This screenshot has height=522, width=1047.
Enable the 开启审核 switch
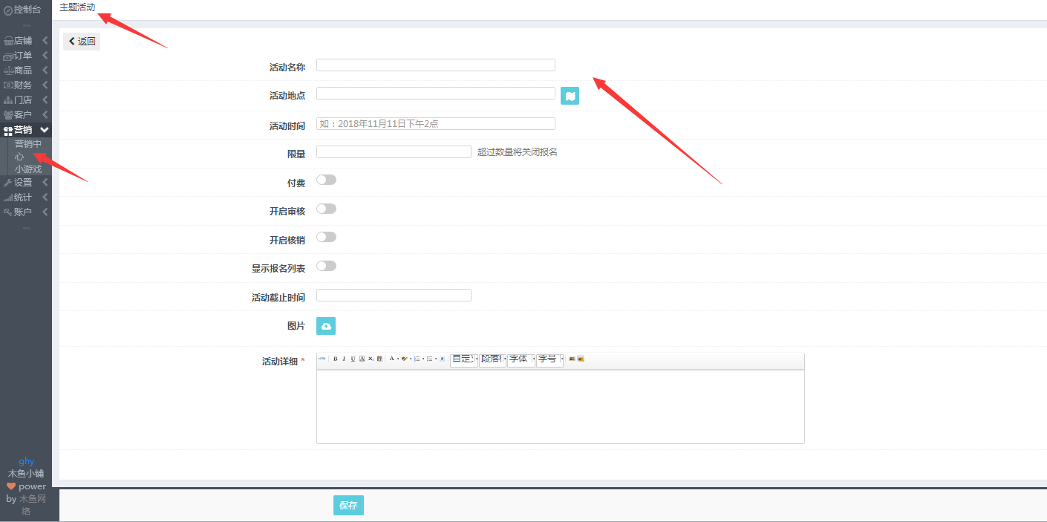(326, 209)
